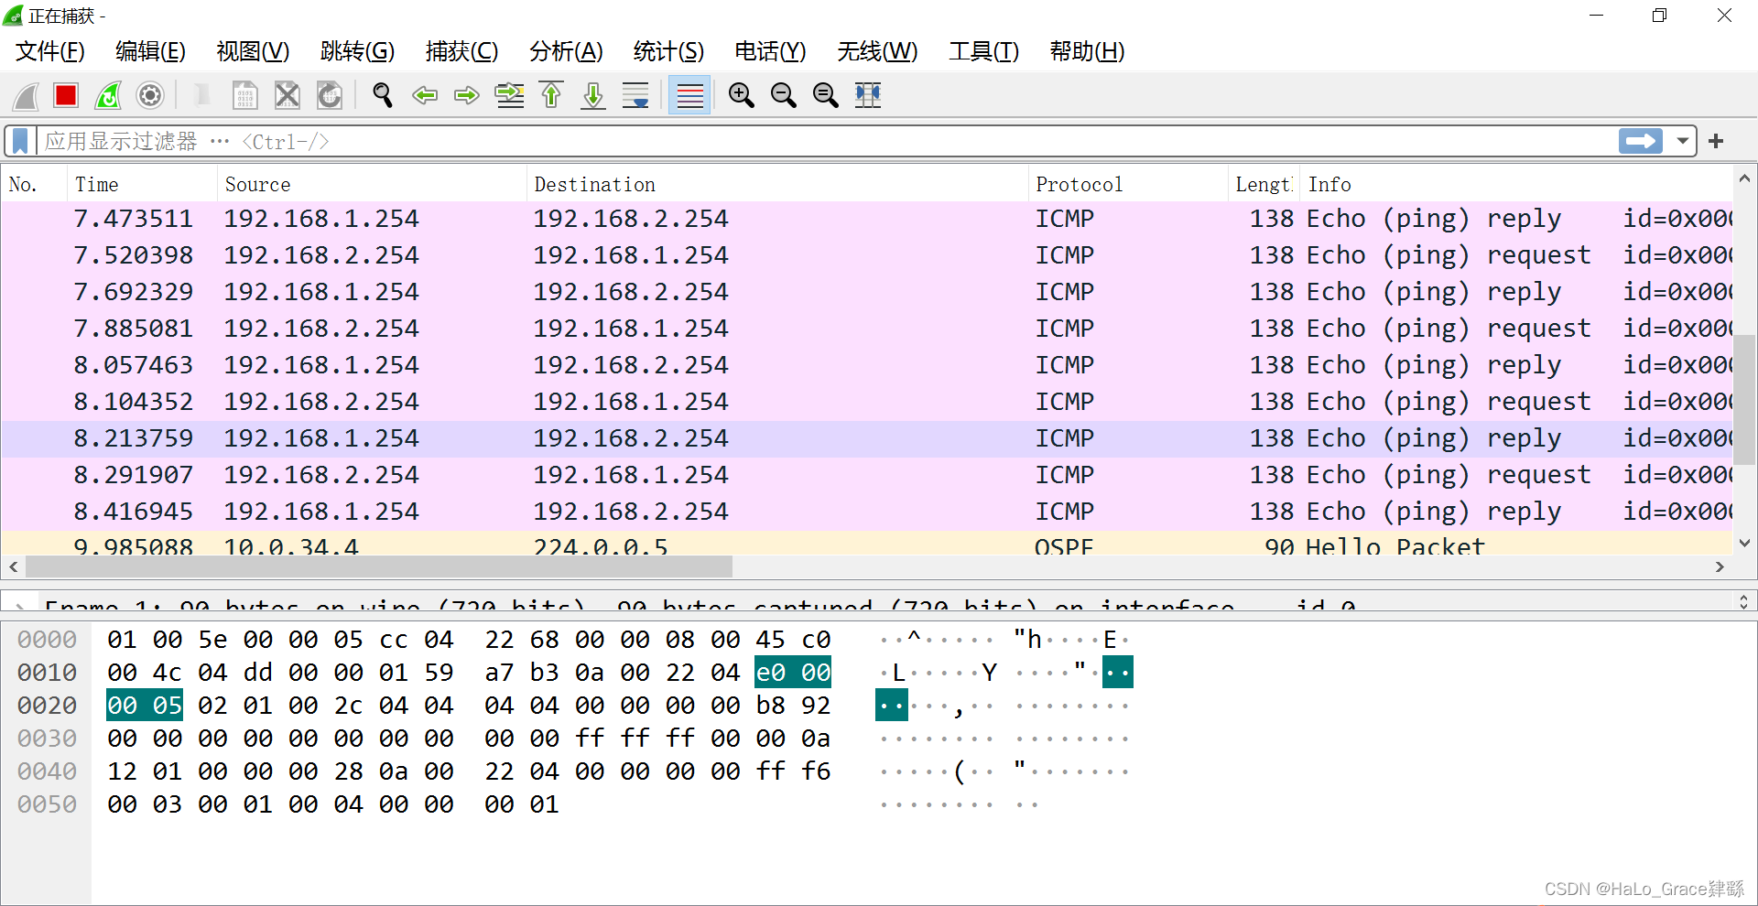This screenshot has height=906, width=1758.
Task: Reset packet text to normal size
Action: tap(825, 95)
